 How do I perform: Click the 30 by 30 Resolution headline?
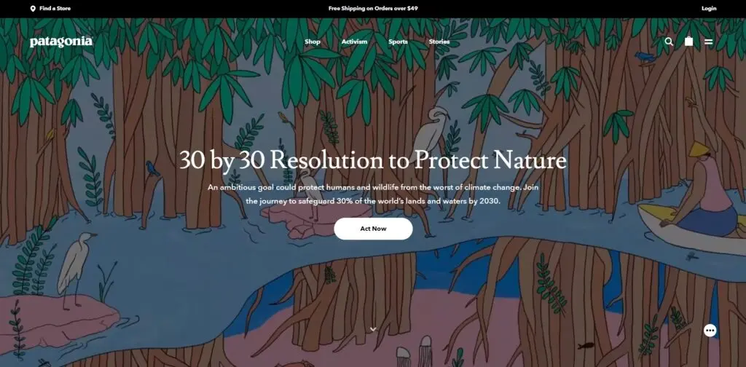coord(373,160)
